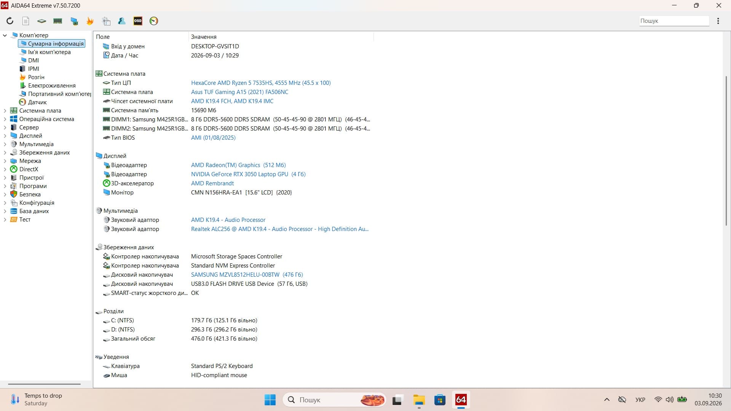Click the tree pane horizontal scrollbar

tap(44, 384)
